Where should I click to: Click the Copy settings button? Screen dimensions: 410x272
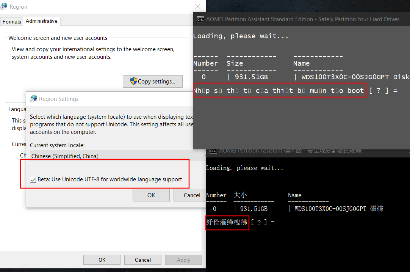pyautogui.click(x=153, y=81)
